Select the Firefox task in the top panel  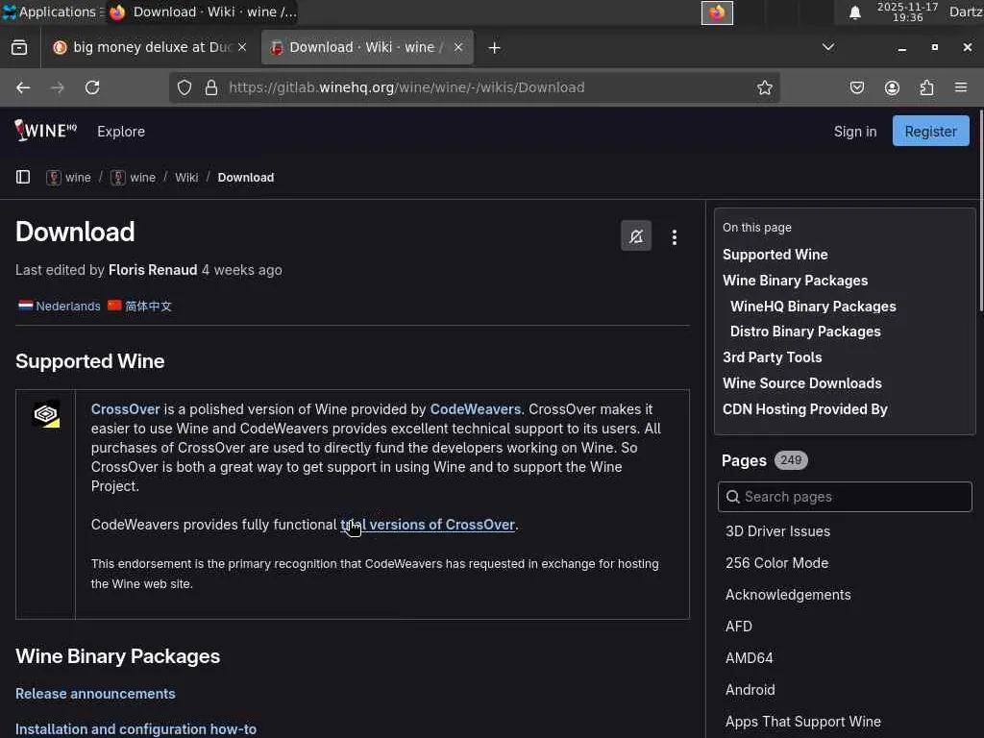point(202,12)
